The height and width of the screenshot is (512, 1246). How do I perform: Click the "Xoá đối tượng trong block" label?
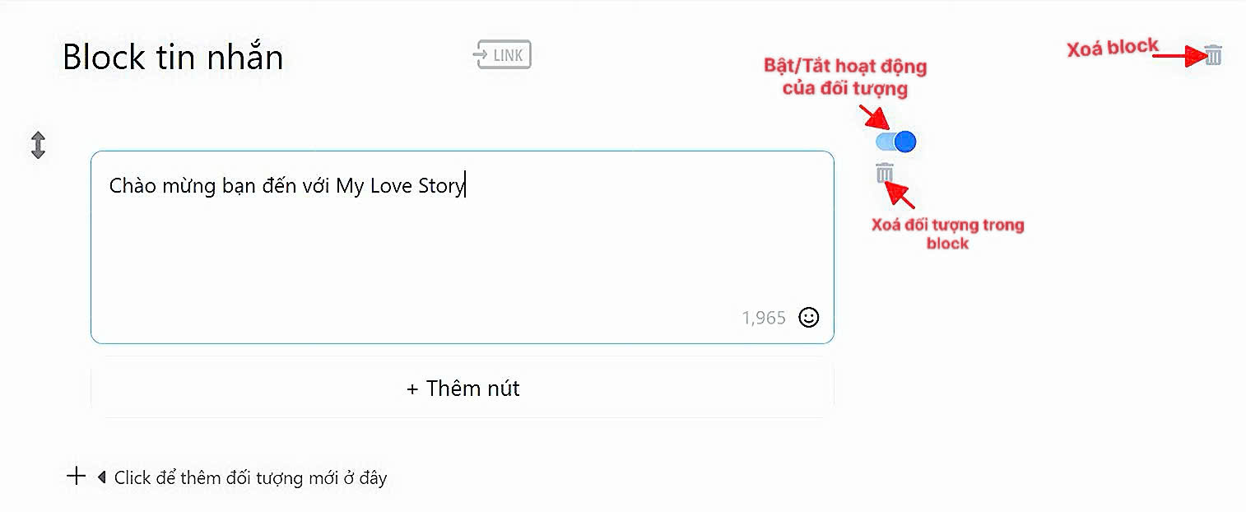947,234
